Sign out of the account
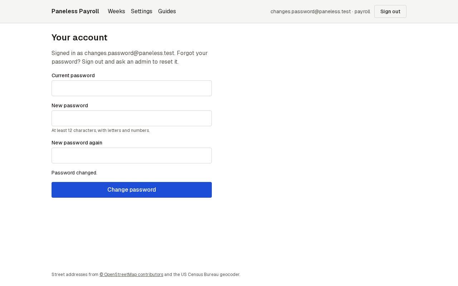 point(390,11)
